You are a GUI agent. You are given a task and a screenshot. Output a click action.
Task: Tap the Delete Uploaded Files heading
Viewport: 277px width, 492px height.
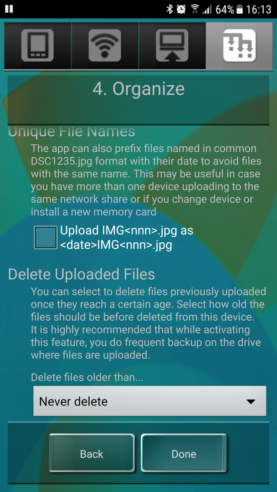click(82, 274)
